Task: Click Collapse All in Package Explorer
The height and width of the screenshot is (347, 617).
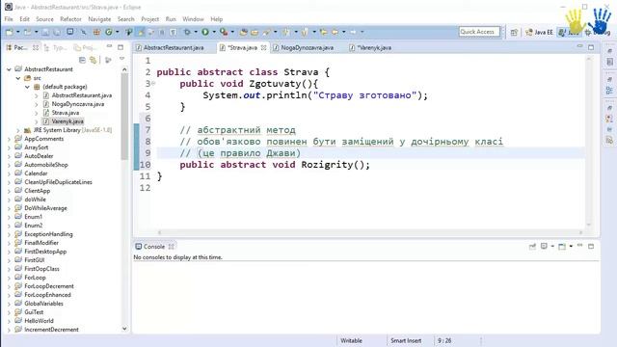Action: point(82,60)
